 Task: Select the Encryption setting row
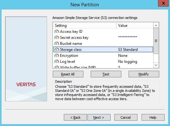(x=103, y=56)
